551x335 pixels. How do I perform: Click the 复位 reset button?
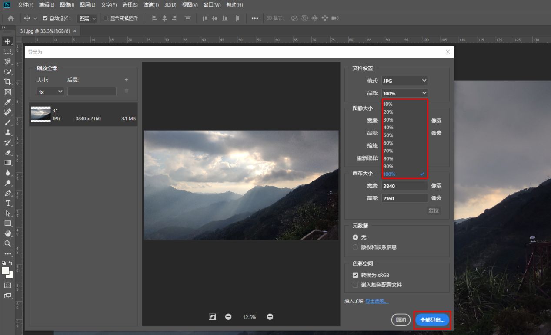point(434,210)
